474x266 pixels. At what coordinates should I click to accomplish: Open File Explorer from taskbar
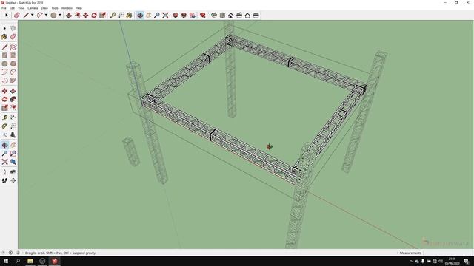(30, 261)
